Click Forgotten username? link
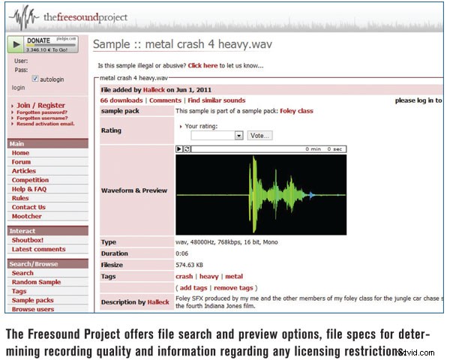Screen dimensions: 450x360 (x=42, y=118)
